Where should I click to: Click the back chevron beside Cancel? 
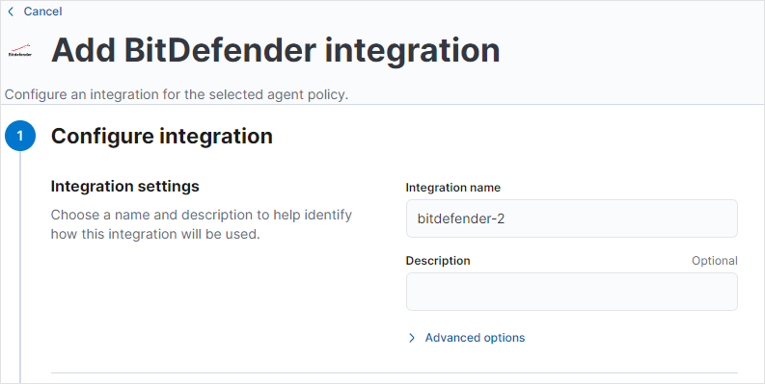[11, 12]
